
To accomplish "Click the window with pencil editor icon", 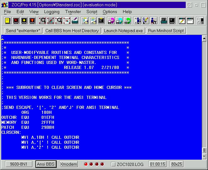I will click(182, 21).
